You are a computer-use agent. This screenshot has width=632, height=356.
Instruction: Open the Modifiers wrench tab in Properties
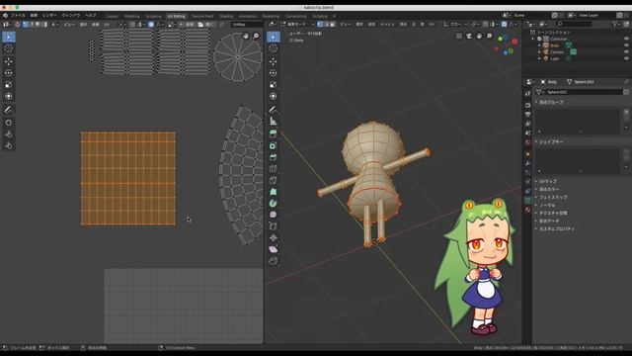tap(527, 163)
